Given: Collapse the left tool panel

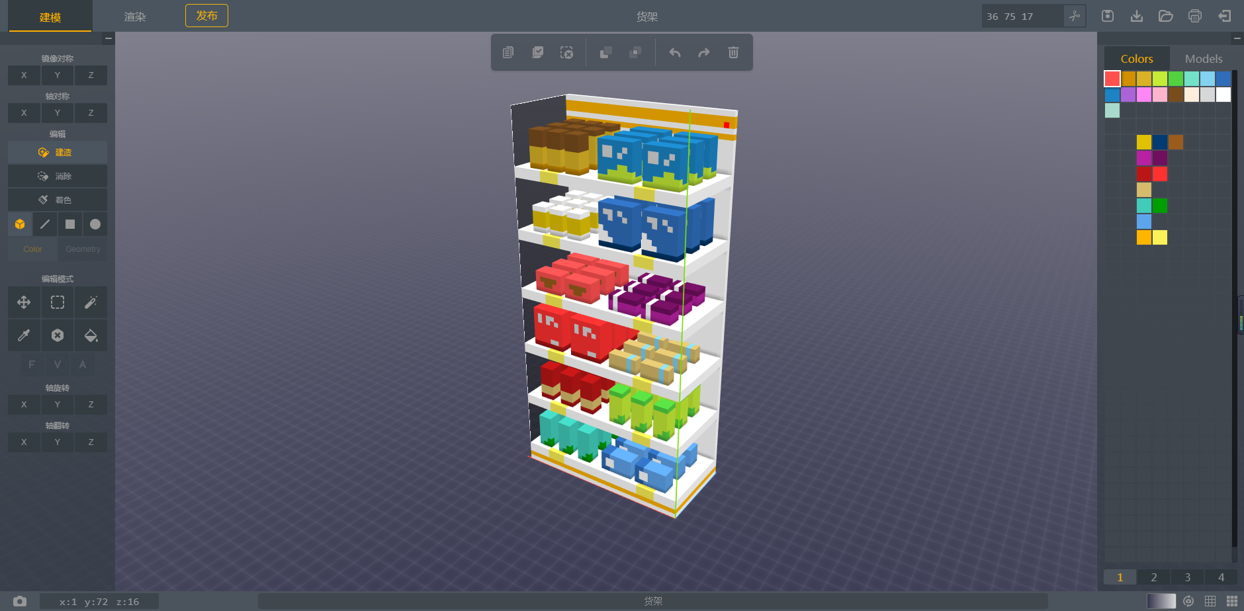Looking at the screenshot, I should [x=109, y=38].
